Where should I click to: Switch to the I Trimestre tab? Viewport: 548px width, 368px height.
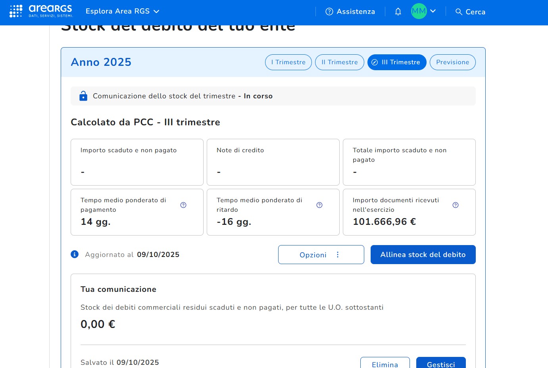288,62
